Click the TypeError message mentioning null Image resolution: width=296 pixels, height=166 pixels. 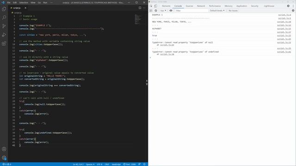pos(182,42)
